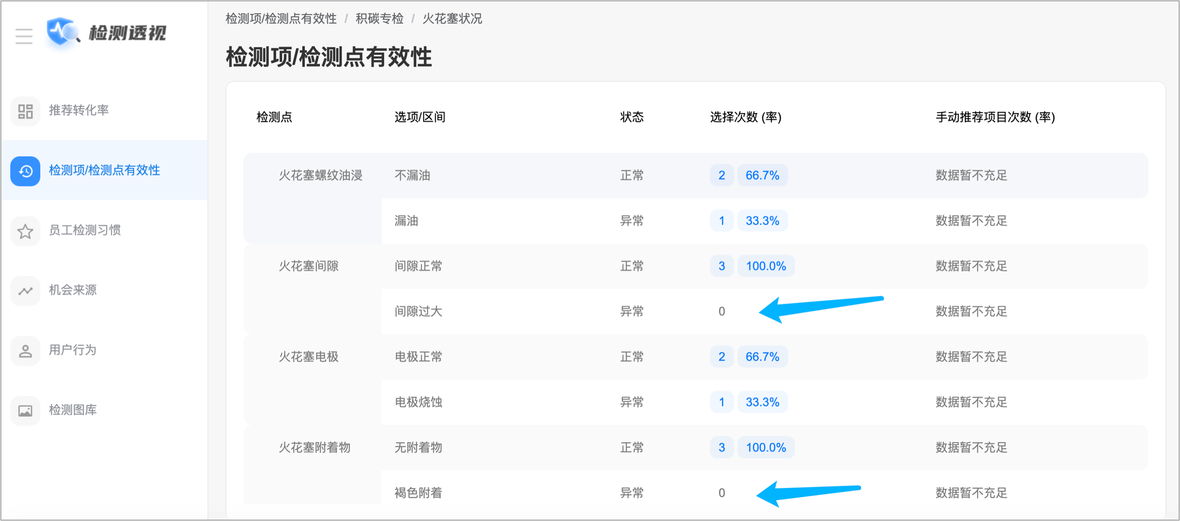Click the 积碳专检 breadcrumb link
This screenshot has width=1180, height=521.
(380, 19)
